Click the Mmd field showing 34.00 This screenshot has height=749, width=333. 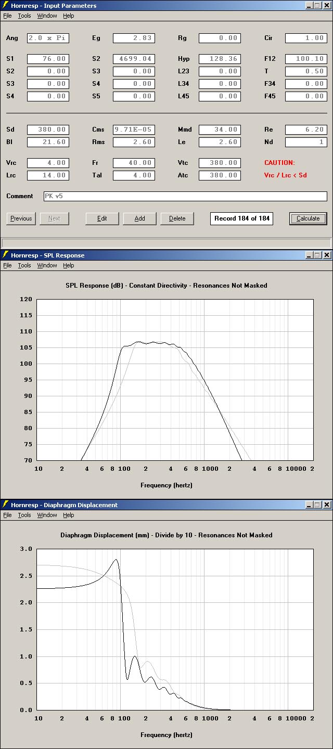pos(220,130)
